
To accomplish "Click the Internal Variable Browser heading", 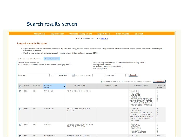I will tap(32, 44).
